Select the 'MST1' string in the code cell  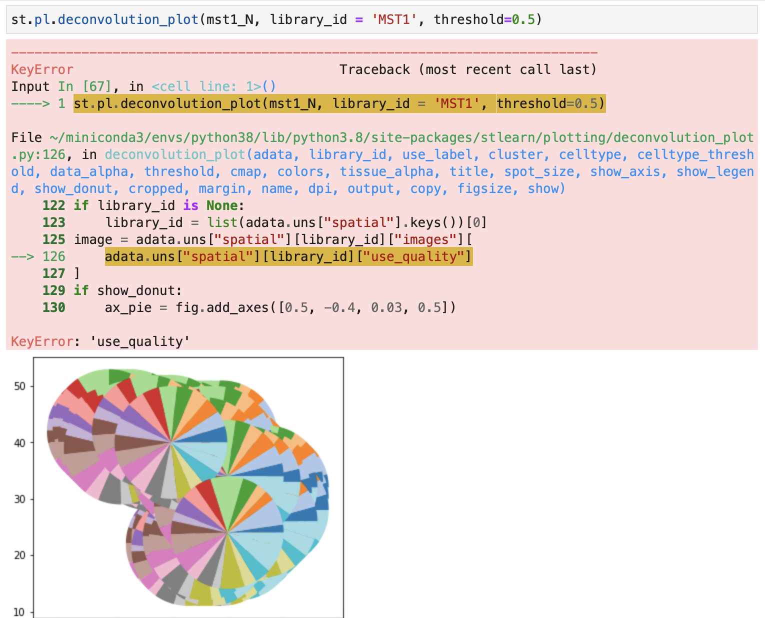394,19
